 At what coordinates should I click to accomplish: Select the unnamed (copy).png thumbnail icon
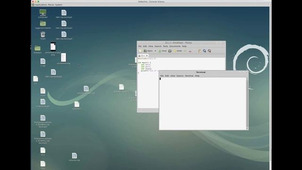[53, 47]
